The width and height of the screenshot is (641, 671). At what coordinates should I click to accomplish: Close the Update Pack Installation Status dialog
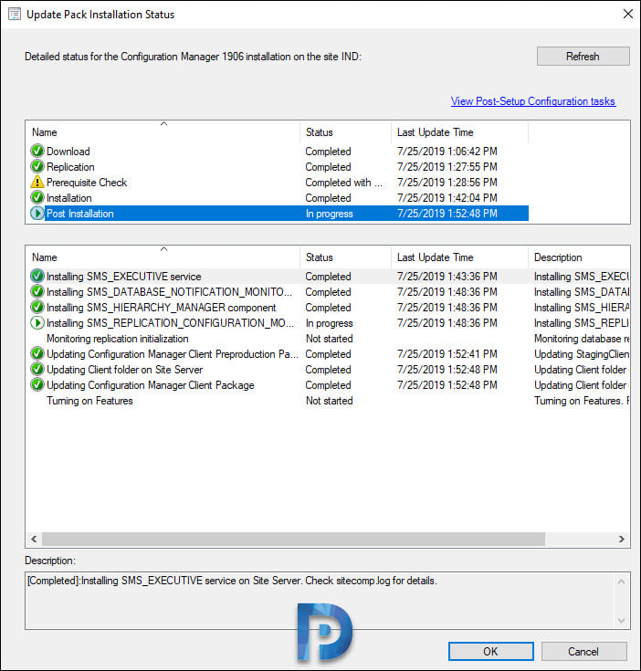coord(627,14)
